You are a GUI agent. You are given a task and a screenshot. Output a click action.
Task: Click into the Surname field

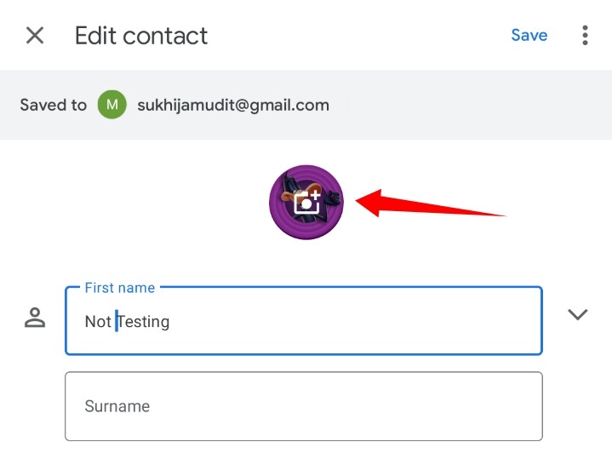tap(303, 406)
